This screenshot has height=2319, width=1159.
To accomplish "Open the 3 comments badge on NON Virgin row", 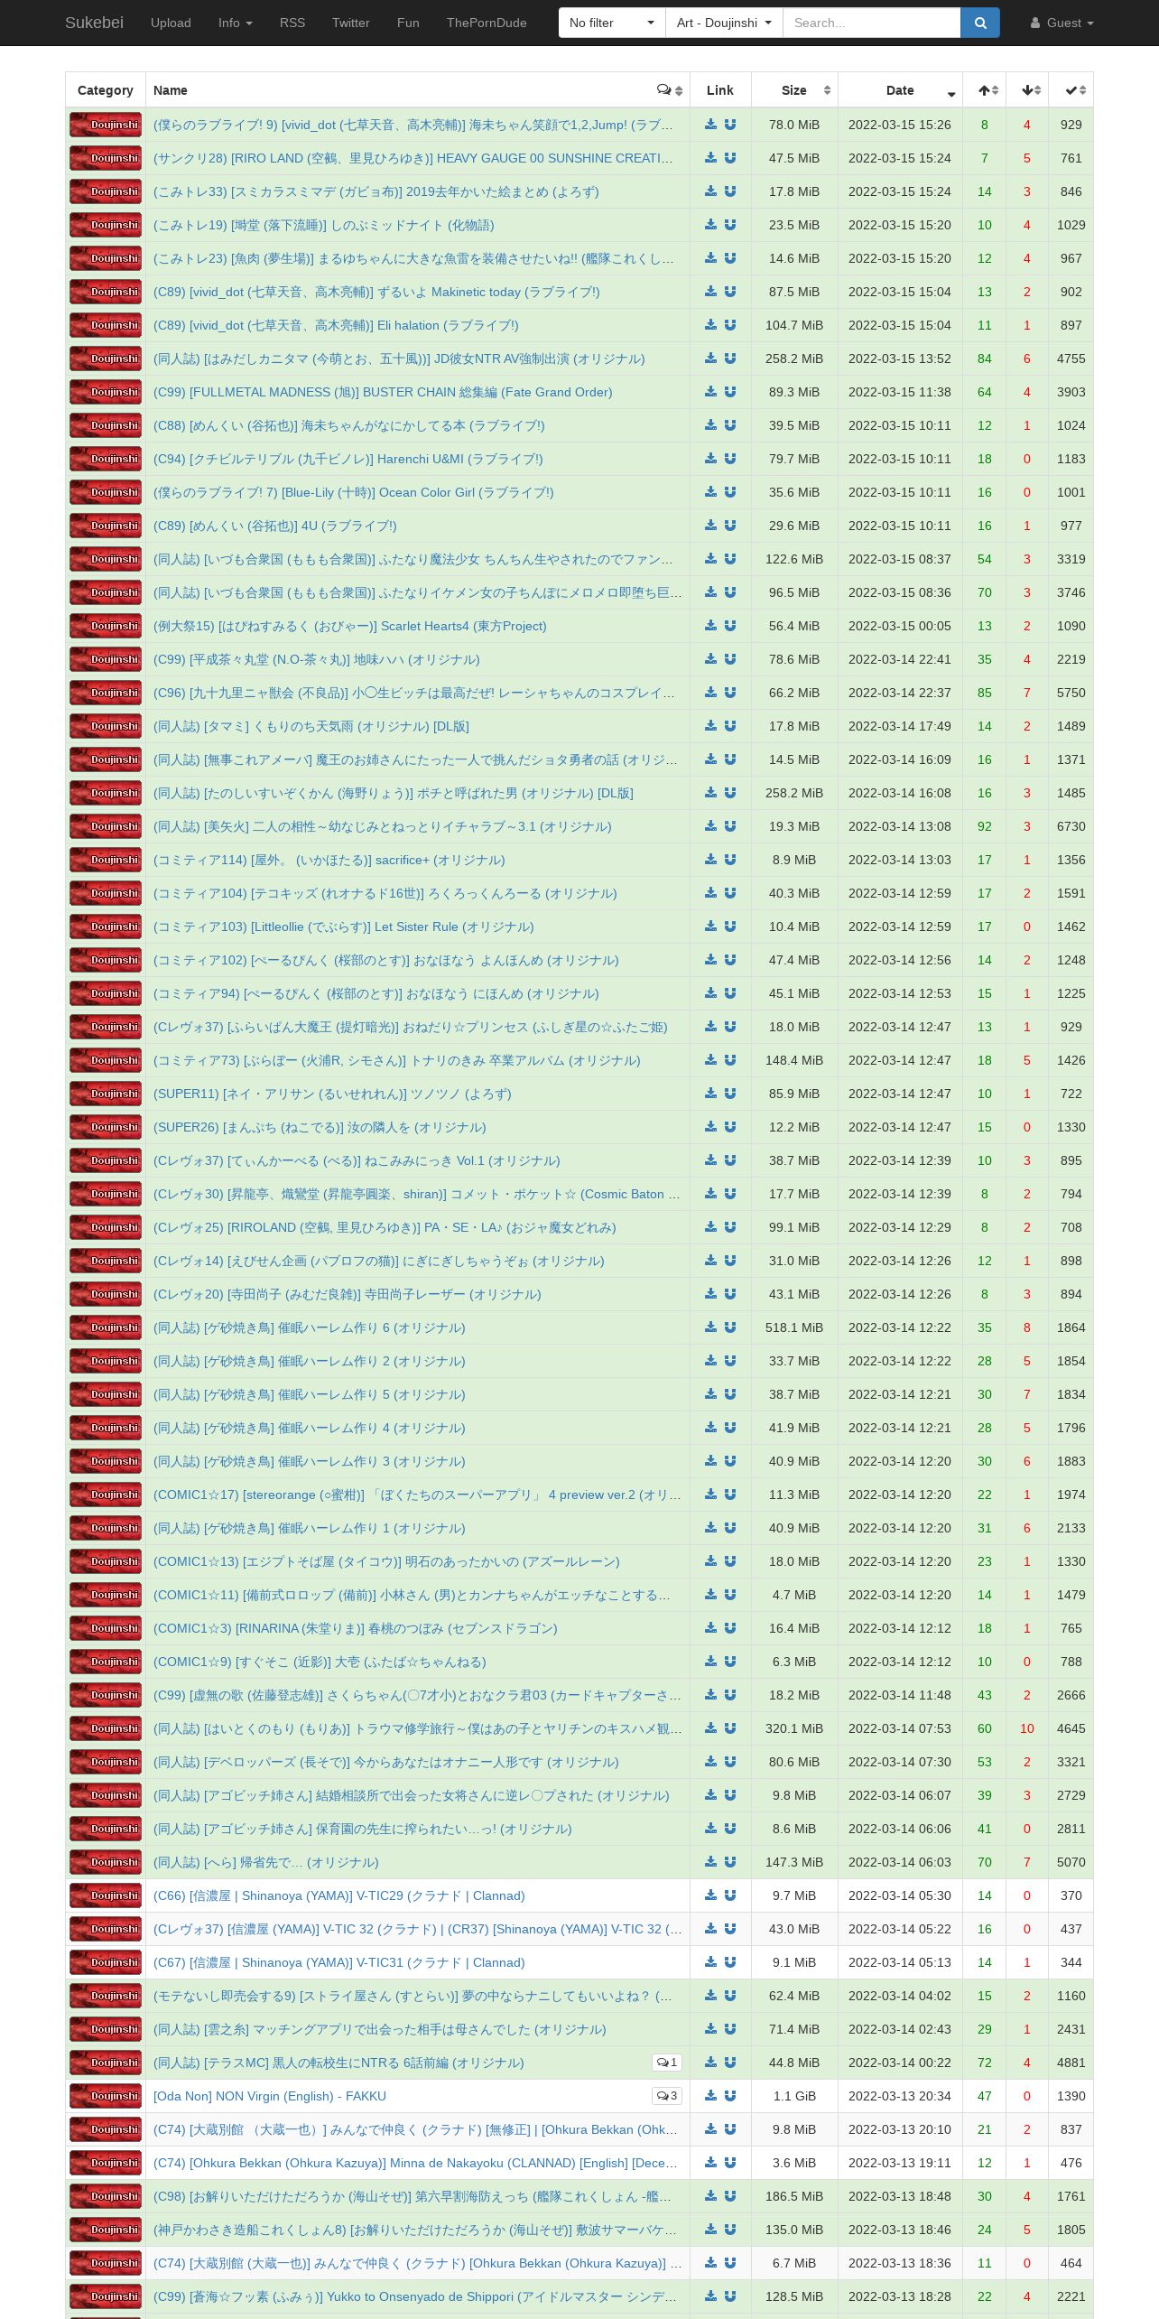I will (x=667, y=2096).
